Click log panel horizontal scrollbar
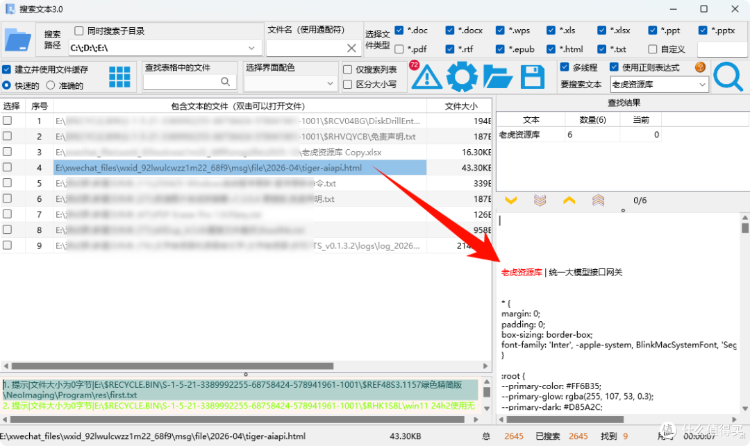750x446 pixels. [237, 420]
